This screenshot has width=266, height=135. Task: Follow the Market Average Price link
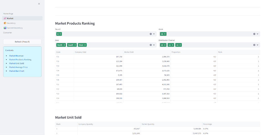point(18,67)
